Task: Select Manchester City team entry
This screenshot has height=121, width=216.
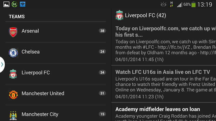Action: [x=40, y=114]
